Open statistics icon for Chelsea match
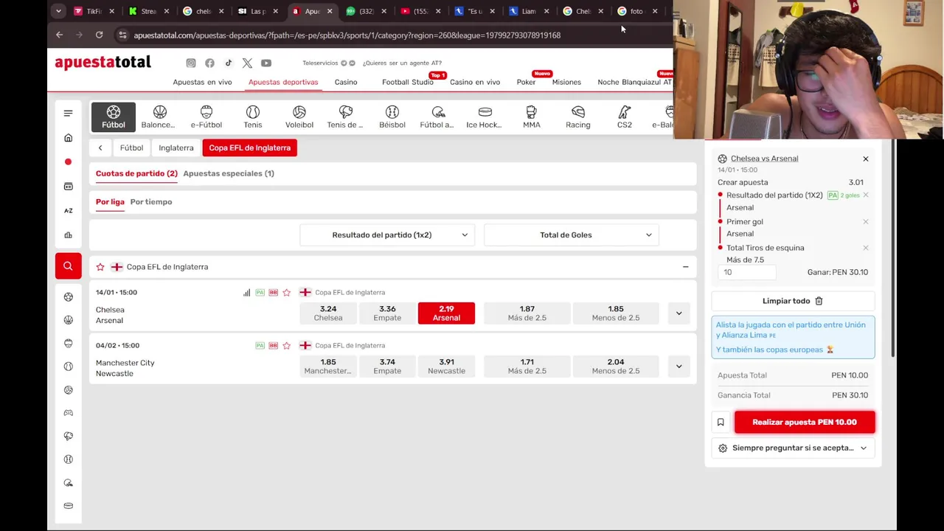Viewport: 944px width, 531px height. 246,293
